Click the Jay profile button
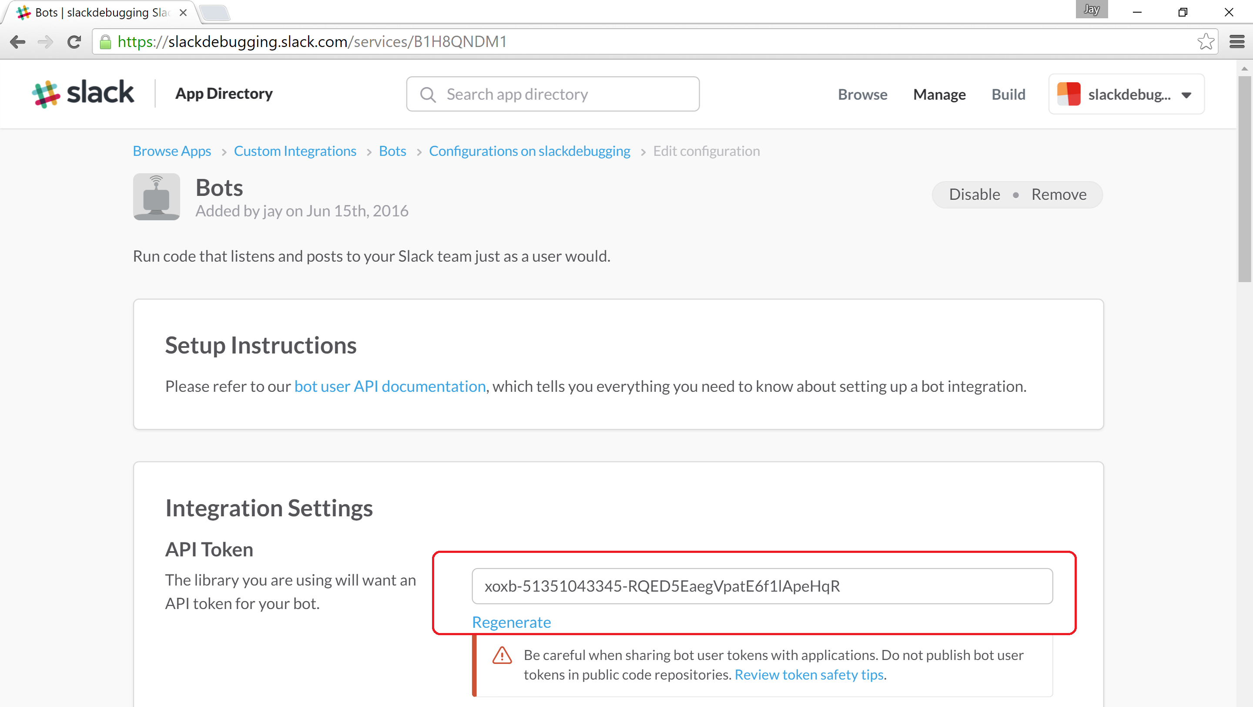 click(1092, 9)
